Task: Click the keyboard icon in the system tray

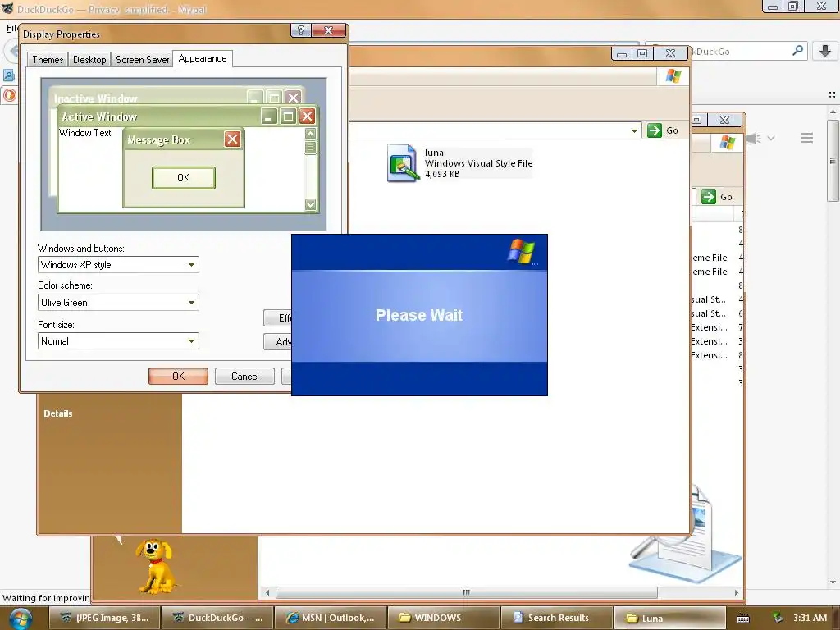Action: 743,619
